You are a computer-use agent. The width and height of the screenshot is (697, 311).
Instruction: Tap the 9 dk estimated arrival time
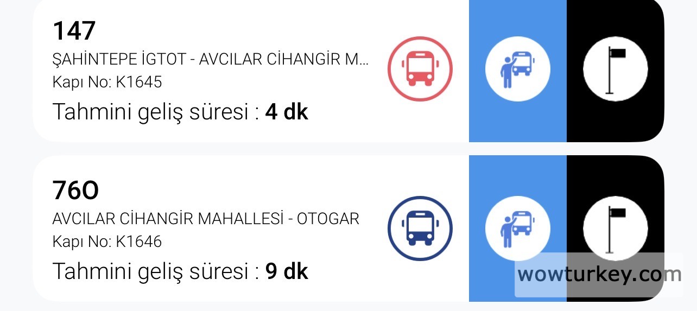pos(287,271)
